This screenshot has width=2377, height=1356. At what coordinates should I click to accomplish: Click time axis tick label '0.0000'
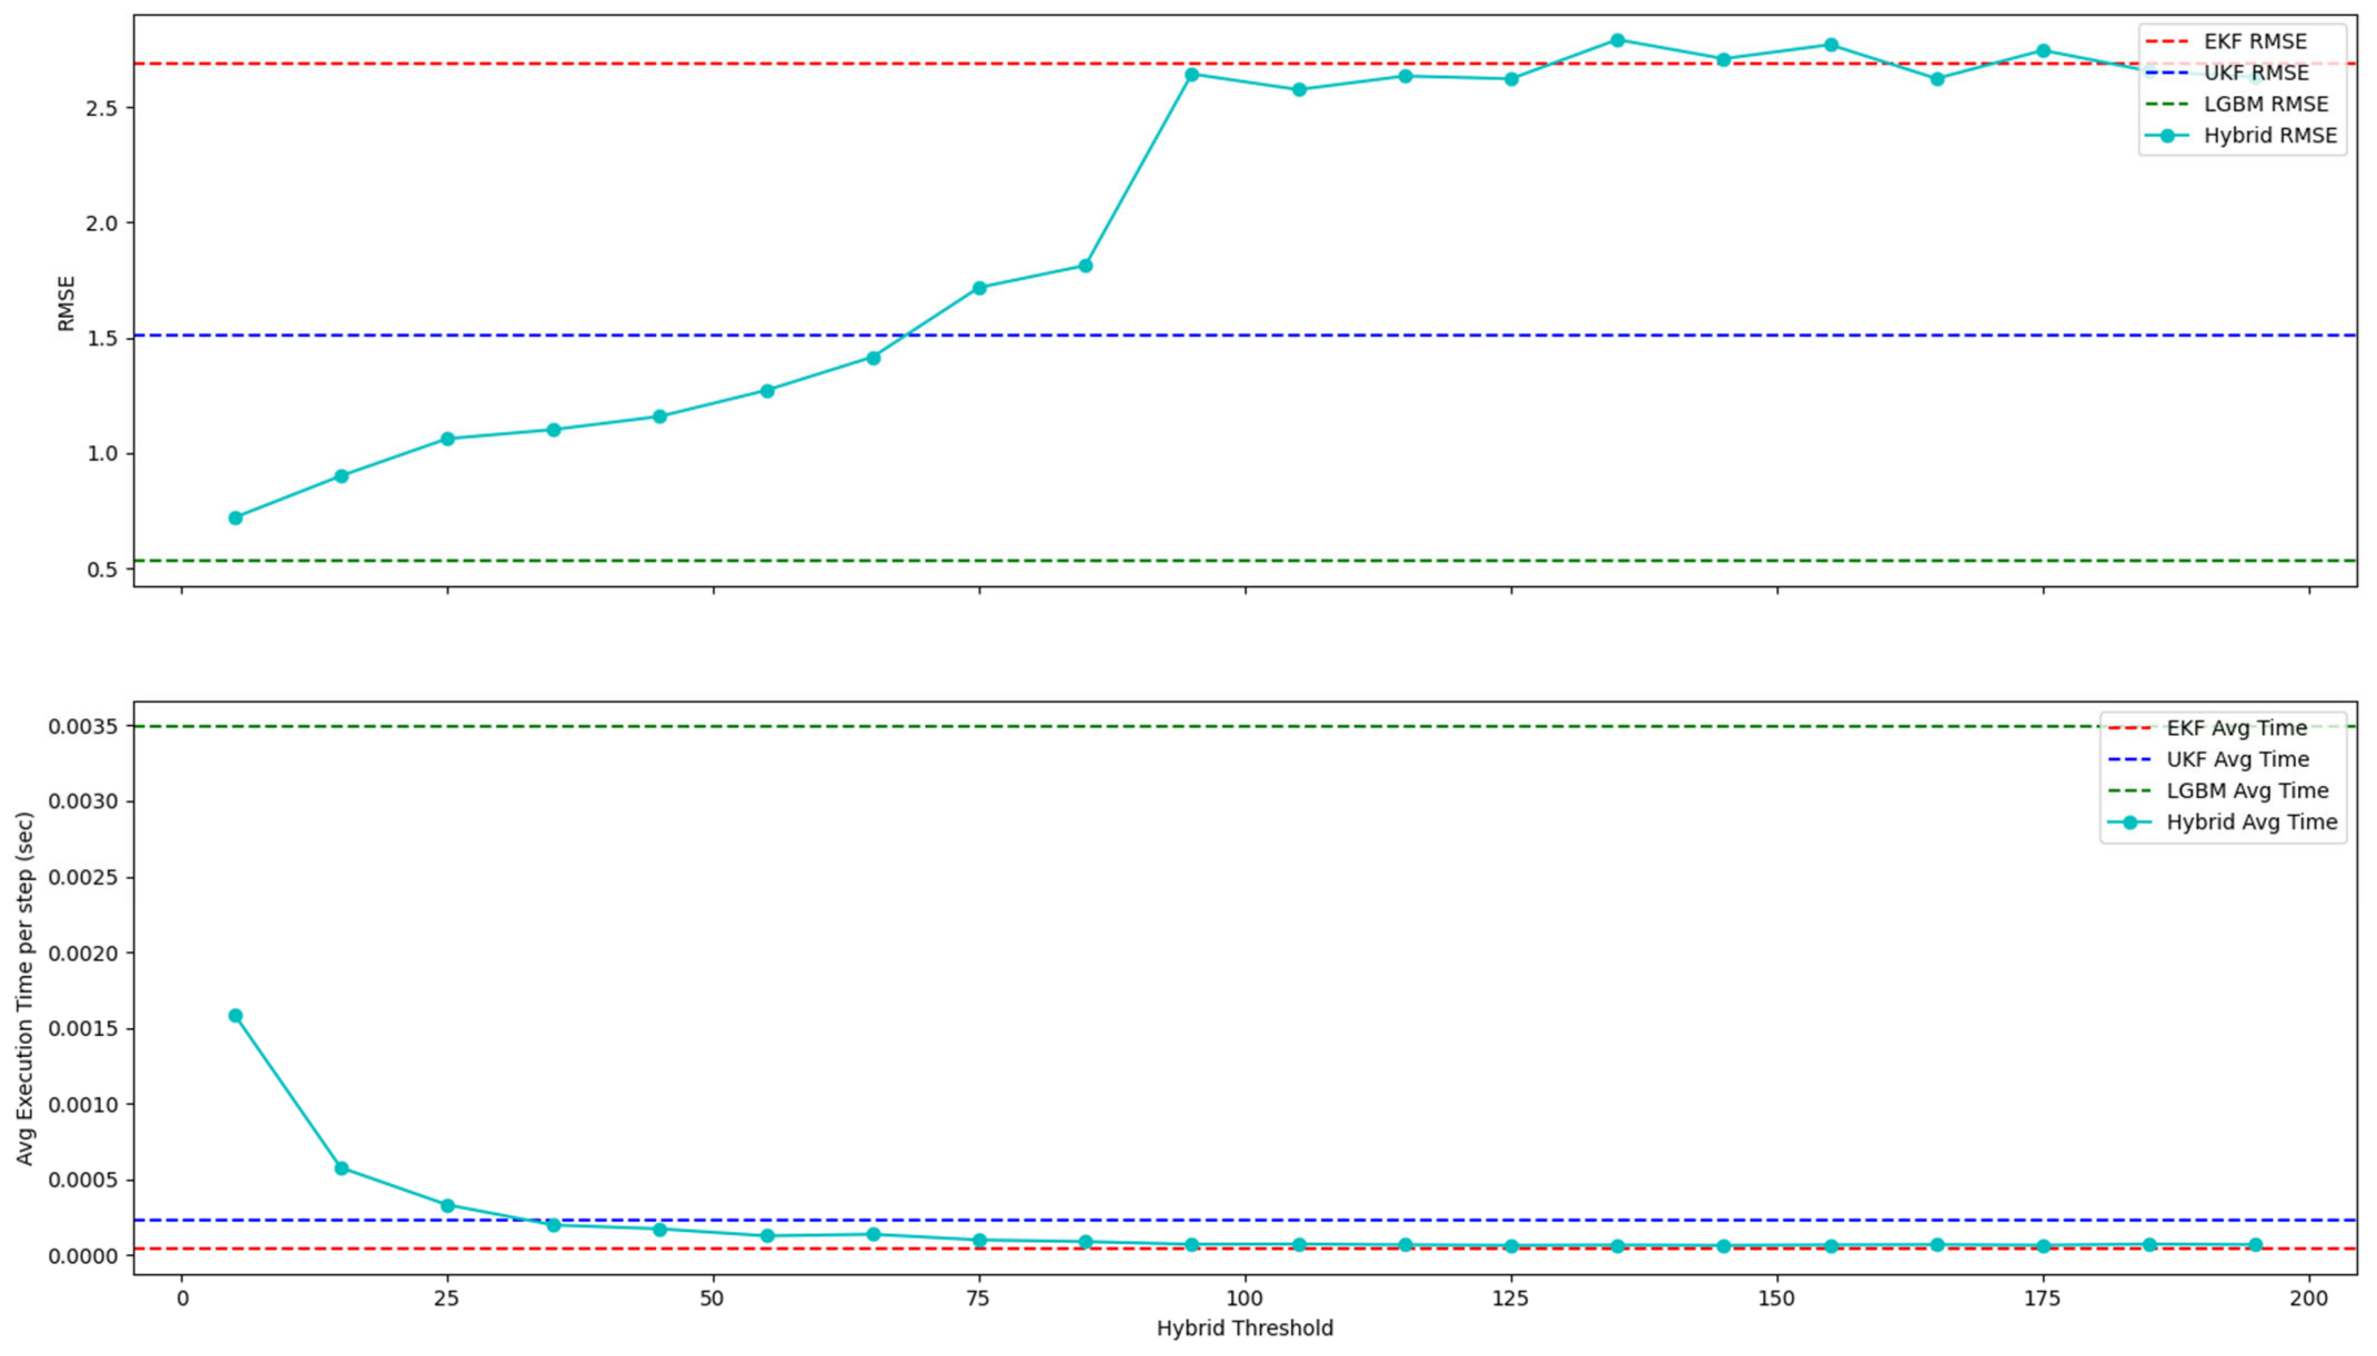[84, 1257]
